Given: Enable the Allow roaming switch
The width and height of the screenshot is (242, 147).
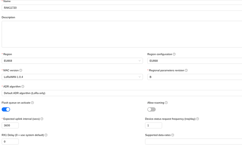Looking at the screenshot, I should 152,109.
